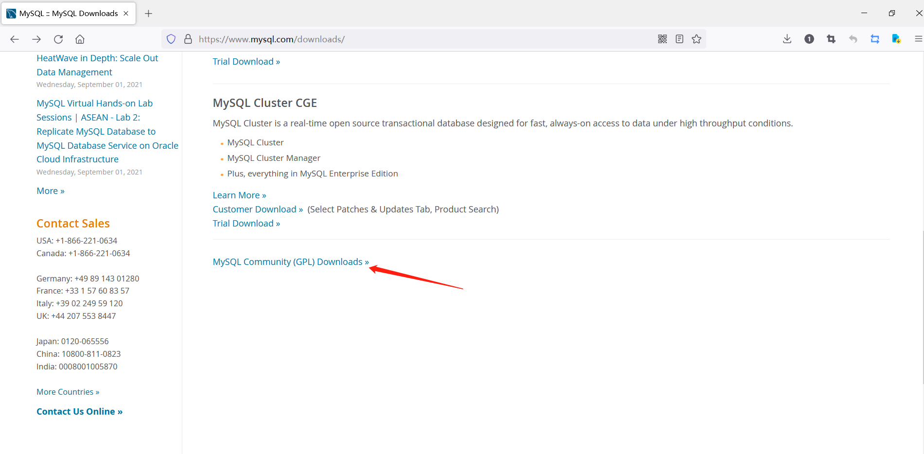
Task: Reload the current page
Action: 58,39
